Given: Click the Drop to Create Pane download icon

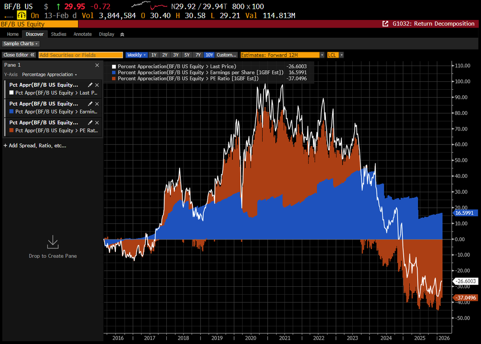Looking at the screenshot, I should pos(53,242).
